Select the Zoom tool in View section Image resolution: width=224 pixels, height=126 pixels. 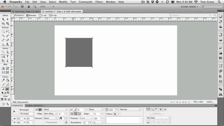click(x=7, y=104)
